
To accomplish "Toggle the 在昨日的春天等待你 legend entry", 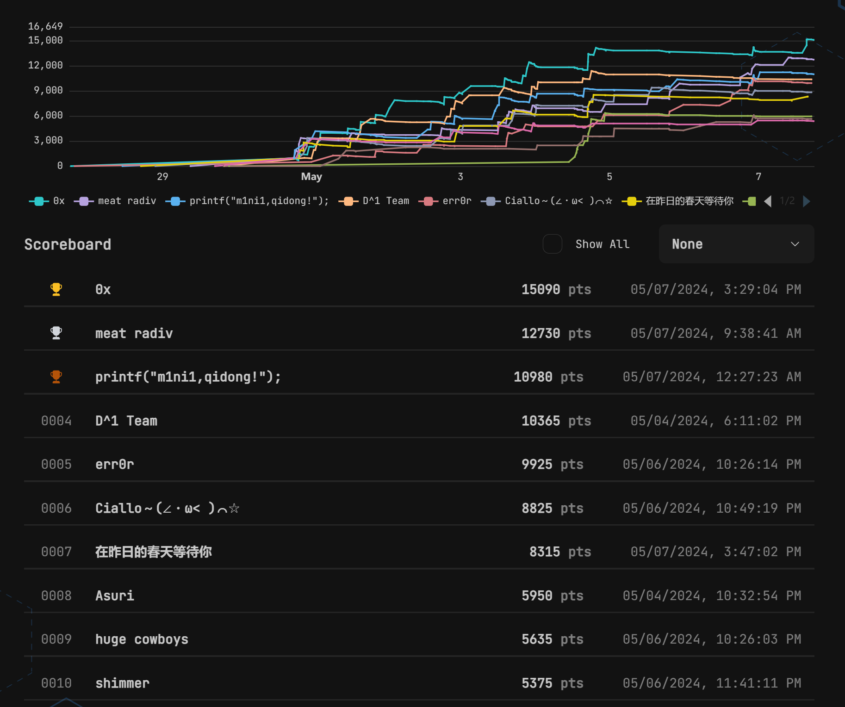I will pyautogui.click(x=677, y=201).
